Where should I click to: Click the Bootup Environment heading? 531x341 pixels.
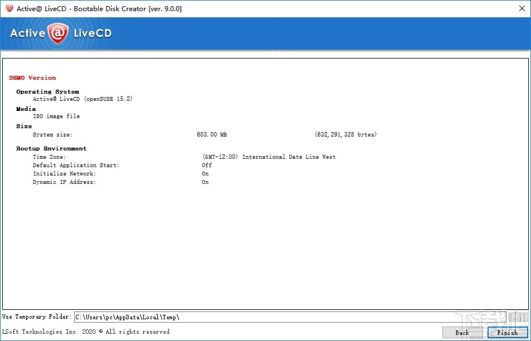51,149
